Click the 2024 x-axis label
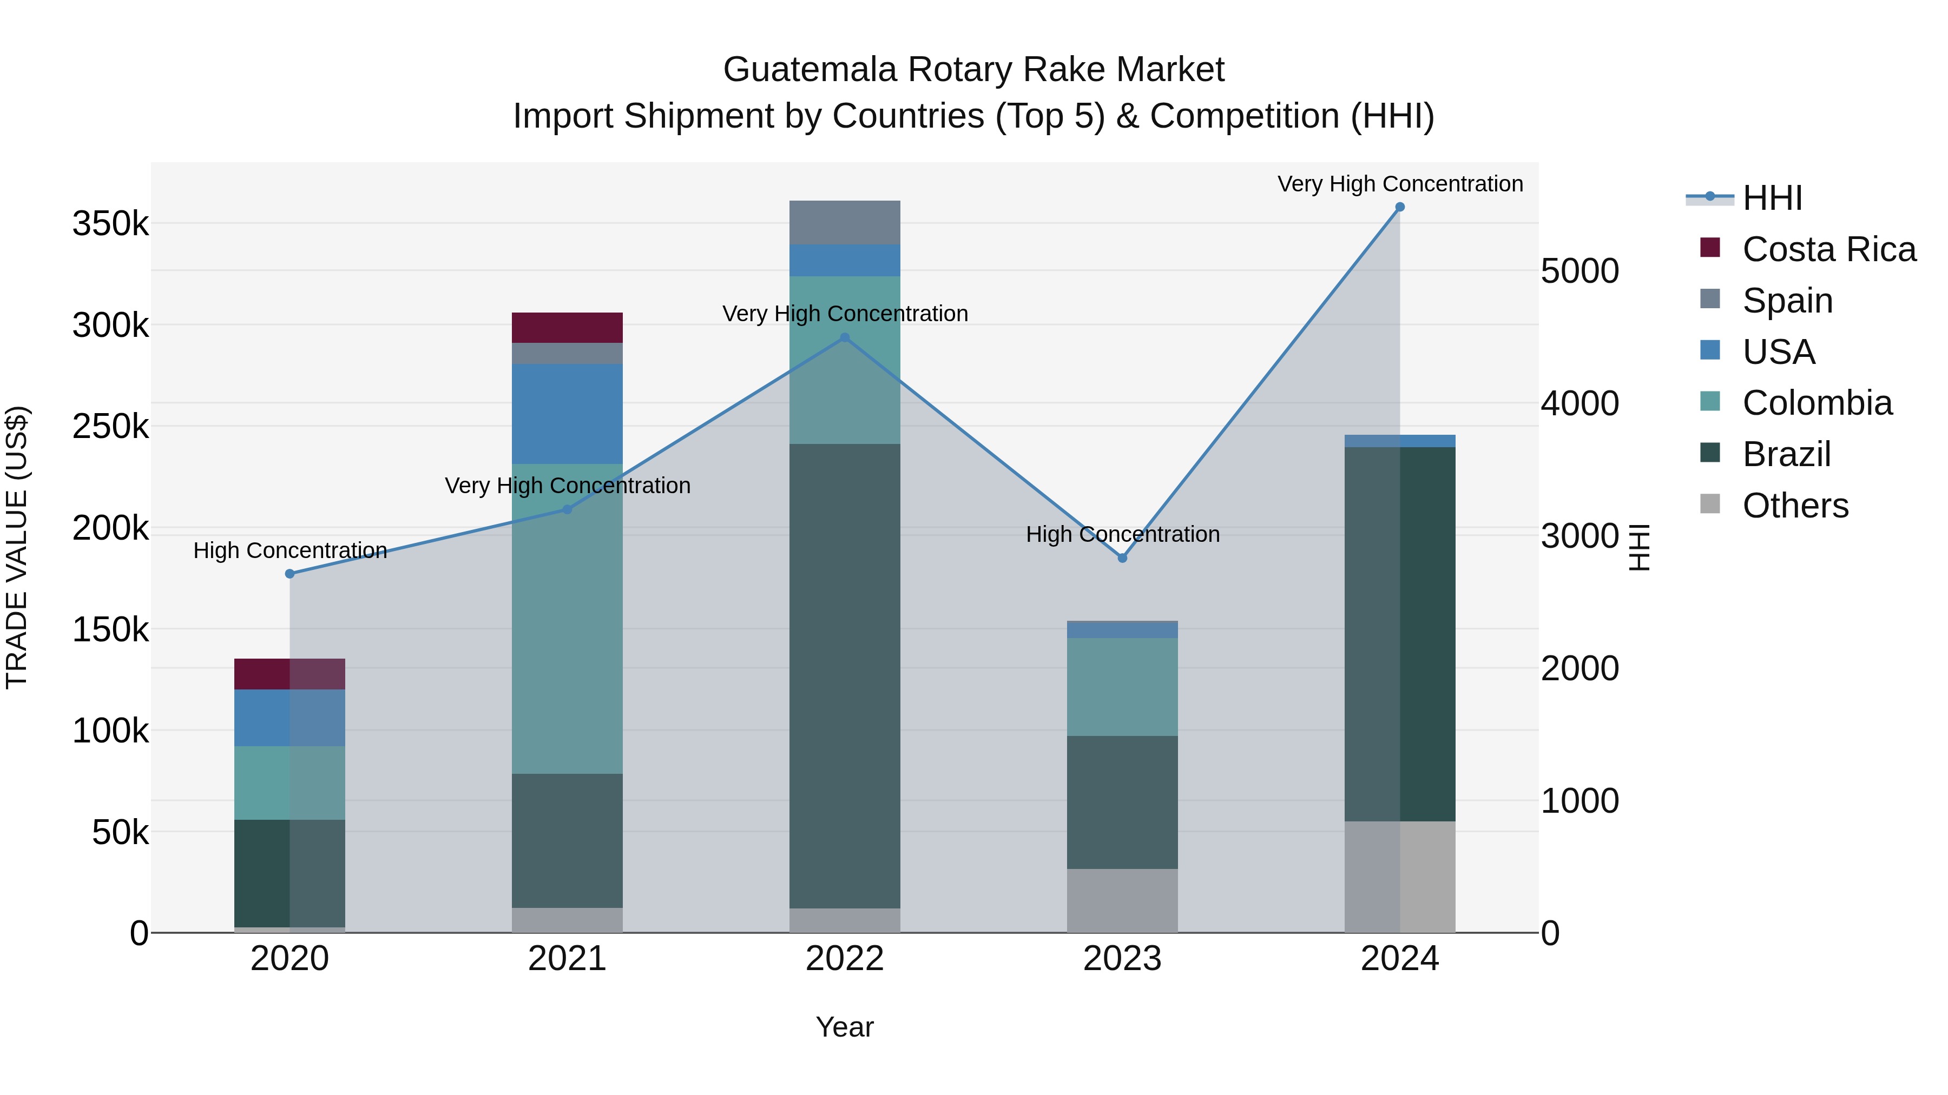This screenshot has height=1095, width=1948. 1400,959
